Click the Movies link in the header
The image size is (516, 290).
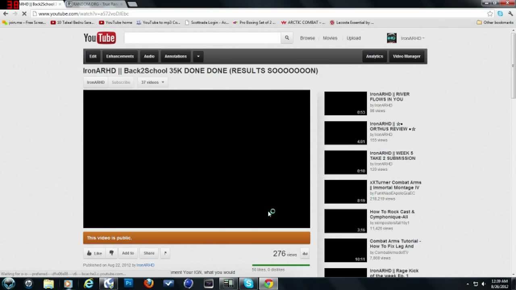(x=330, y=38)
